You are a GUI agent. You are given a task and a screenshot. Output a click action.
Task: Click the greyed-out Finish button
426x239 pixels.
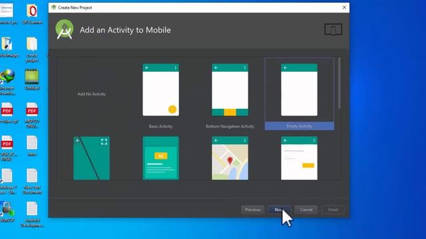tap(333, 210)
